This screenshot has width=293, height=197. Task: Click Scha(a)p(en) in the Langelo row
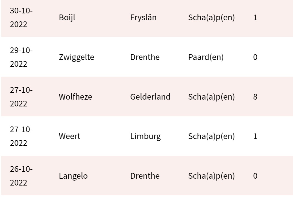212,176
